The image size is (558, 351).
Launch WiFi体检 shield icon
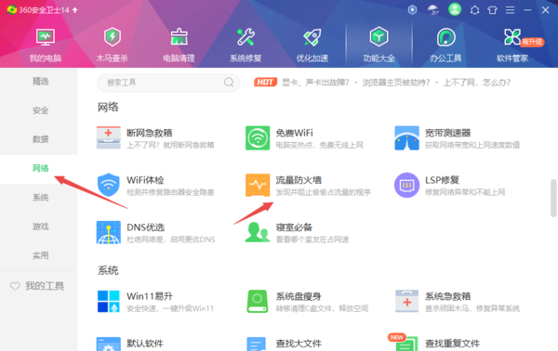point(109,185)
